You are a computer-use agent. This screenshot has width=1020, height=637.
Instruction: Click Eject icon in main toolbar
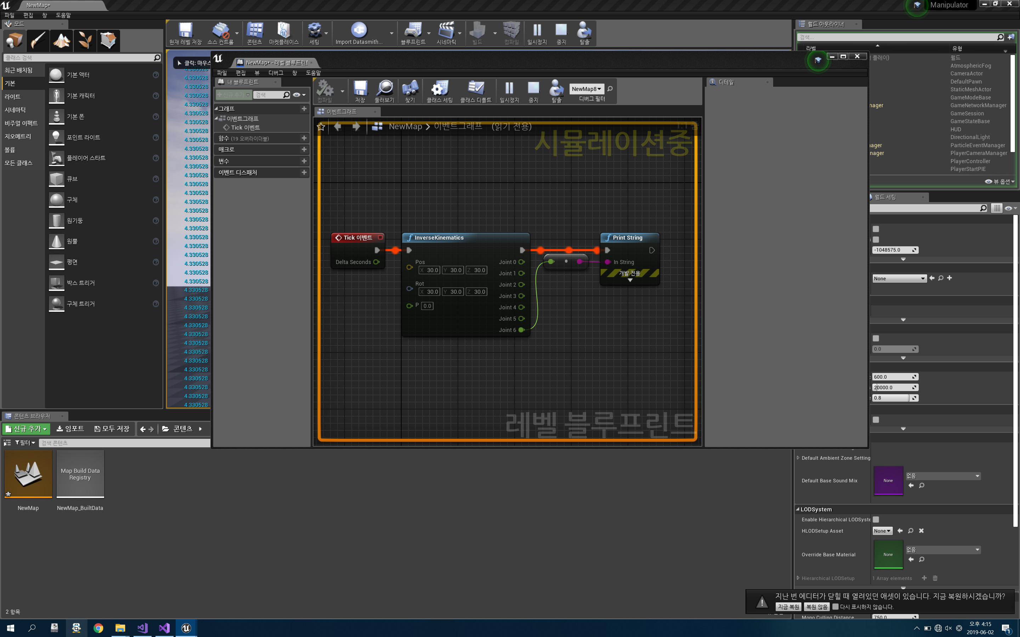pos(584,30)
